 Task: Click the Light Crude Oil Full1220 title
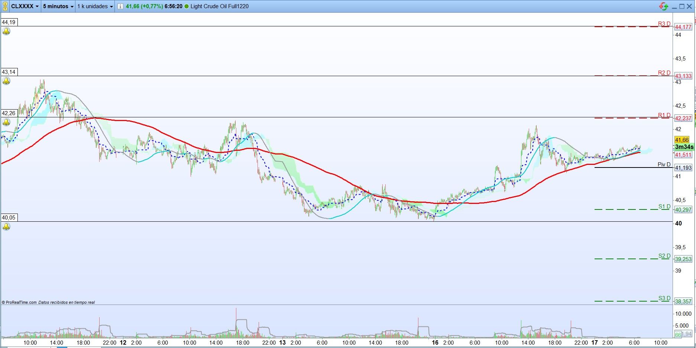(220, 6)
